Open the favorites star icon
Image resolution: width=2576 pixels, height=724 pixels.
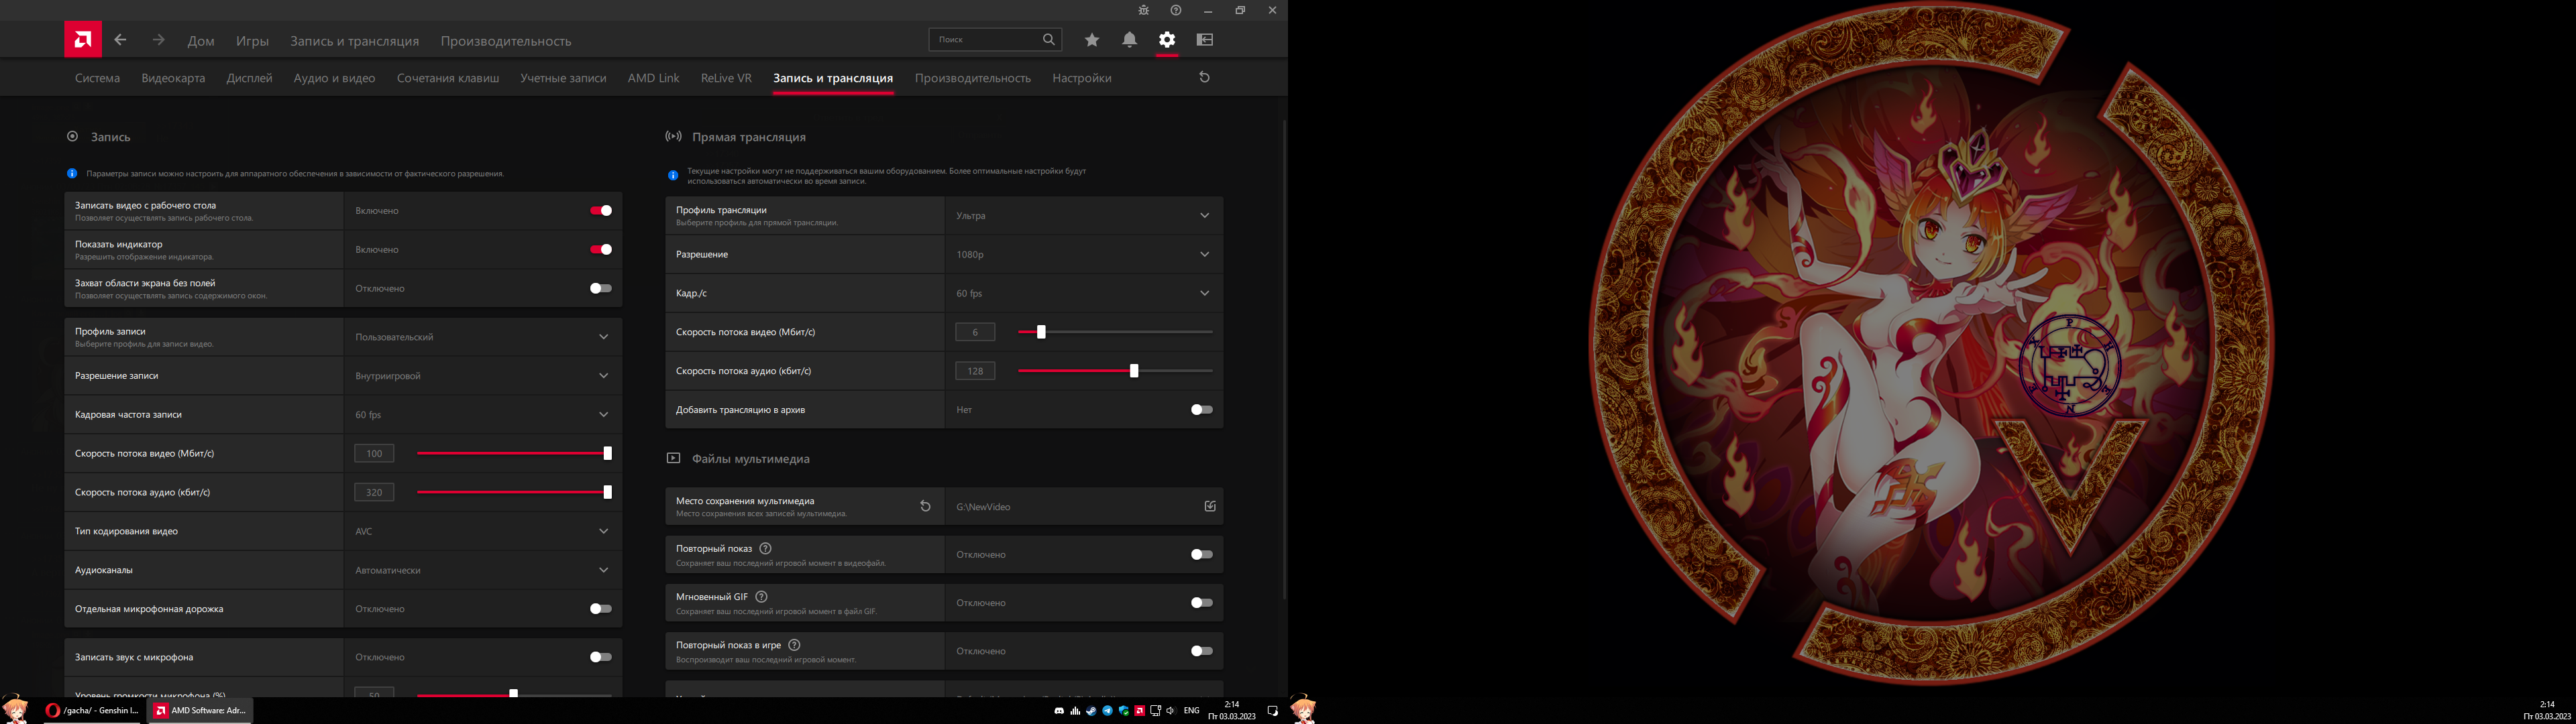[x=1092, y=40]
